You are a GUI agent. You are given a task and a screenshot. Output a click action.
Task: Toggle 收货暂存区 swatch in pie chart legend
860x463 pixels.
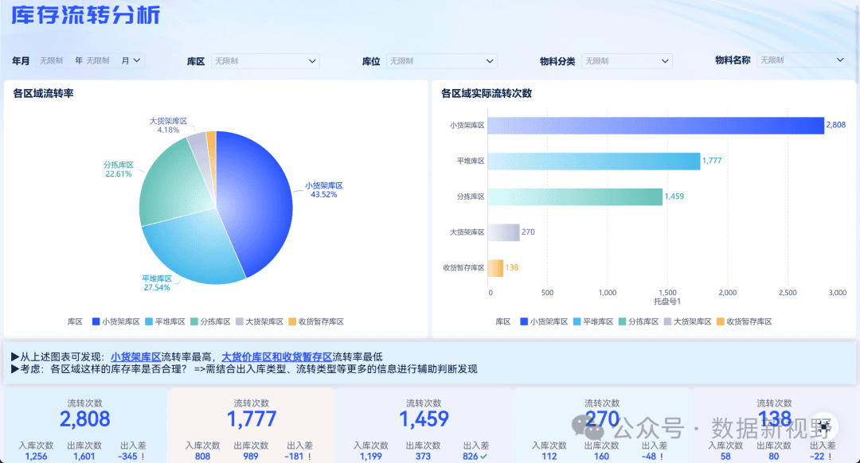[292, 321]
